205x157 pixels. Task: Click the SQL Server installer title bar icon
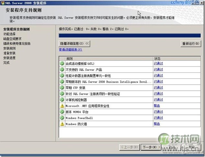click(x=3, y=3)
